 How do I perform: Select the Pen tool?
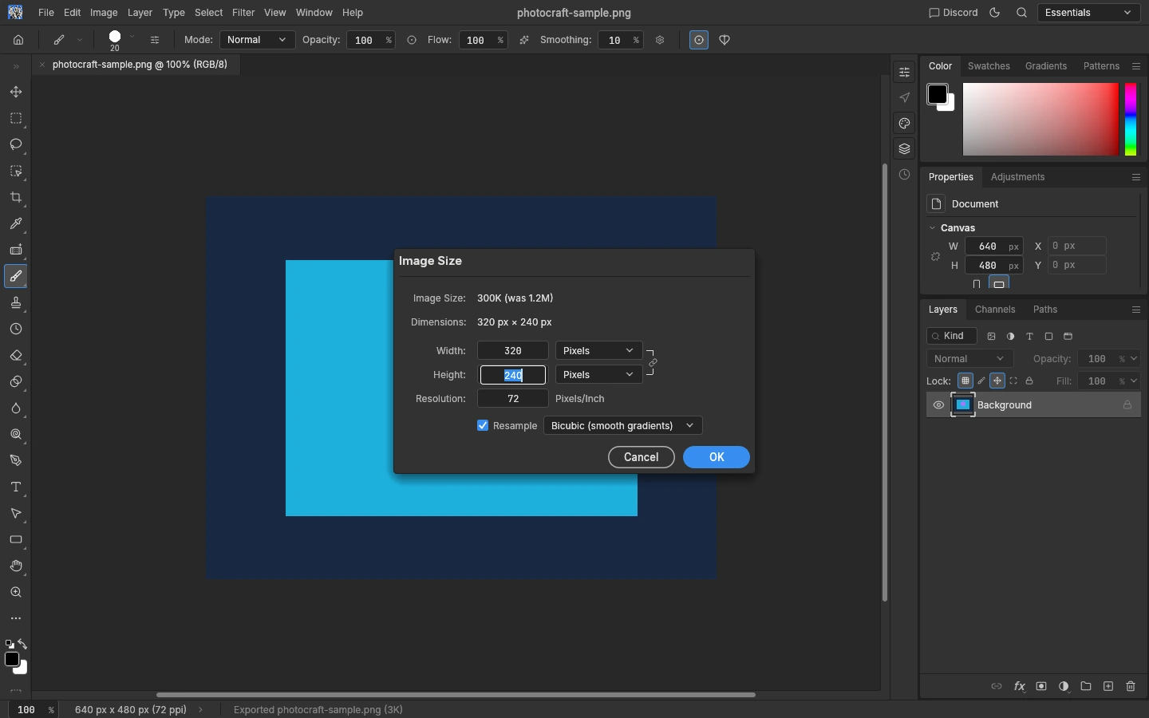[x=16, y=461]
